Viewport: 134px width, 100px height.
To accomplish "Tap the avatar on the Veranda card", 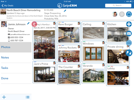I will point(103,65).
